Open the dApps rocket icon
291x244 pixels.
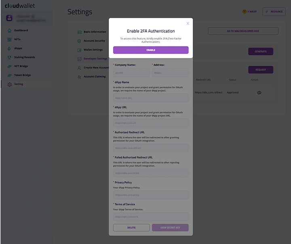pos(9,49)
